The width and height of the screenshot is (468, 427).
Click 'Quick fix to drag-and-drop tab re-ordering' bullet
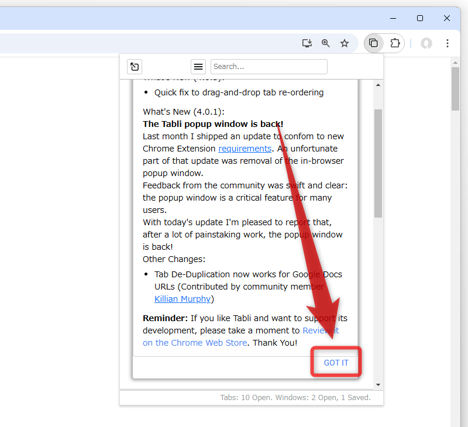pos(239,92)
